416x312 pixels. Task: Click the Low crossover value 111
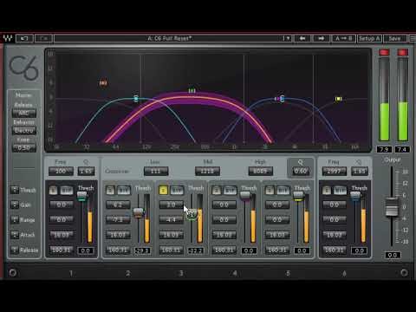(156, 172)
